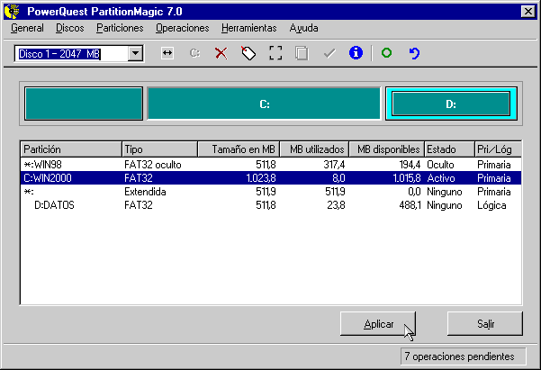Click the Extendida type cell
541x370 pixels.
click(x=145, y=192)
